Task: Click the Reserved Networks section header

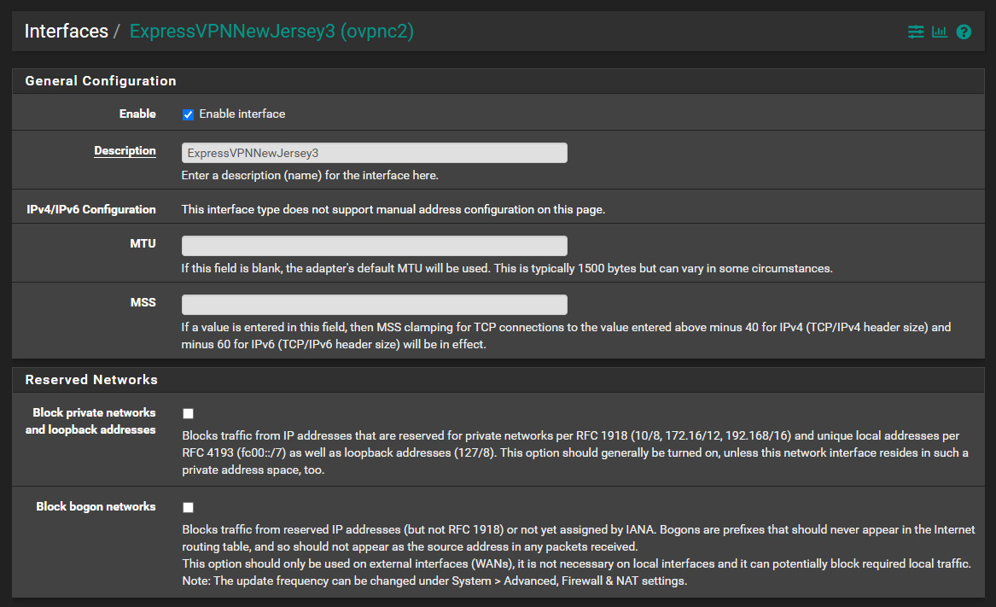Action: (x=498, y=379)
